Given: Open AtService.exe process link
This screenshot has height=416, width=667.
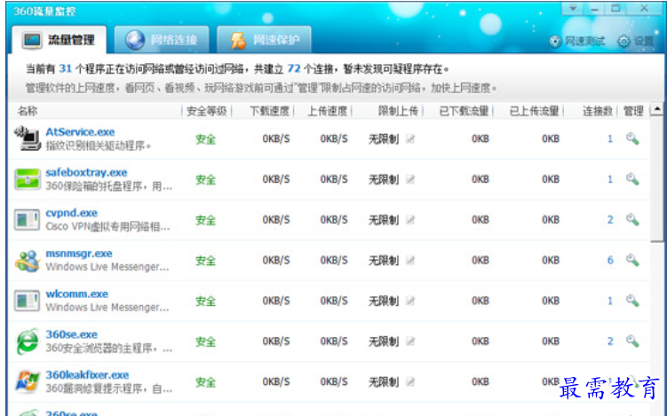Looking at the screenshot, I should (80, 132).
